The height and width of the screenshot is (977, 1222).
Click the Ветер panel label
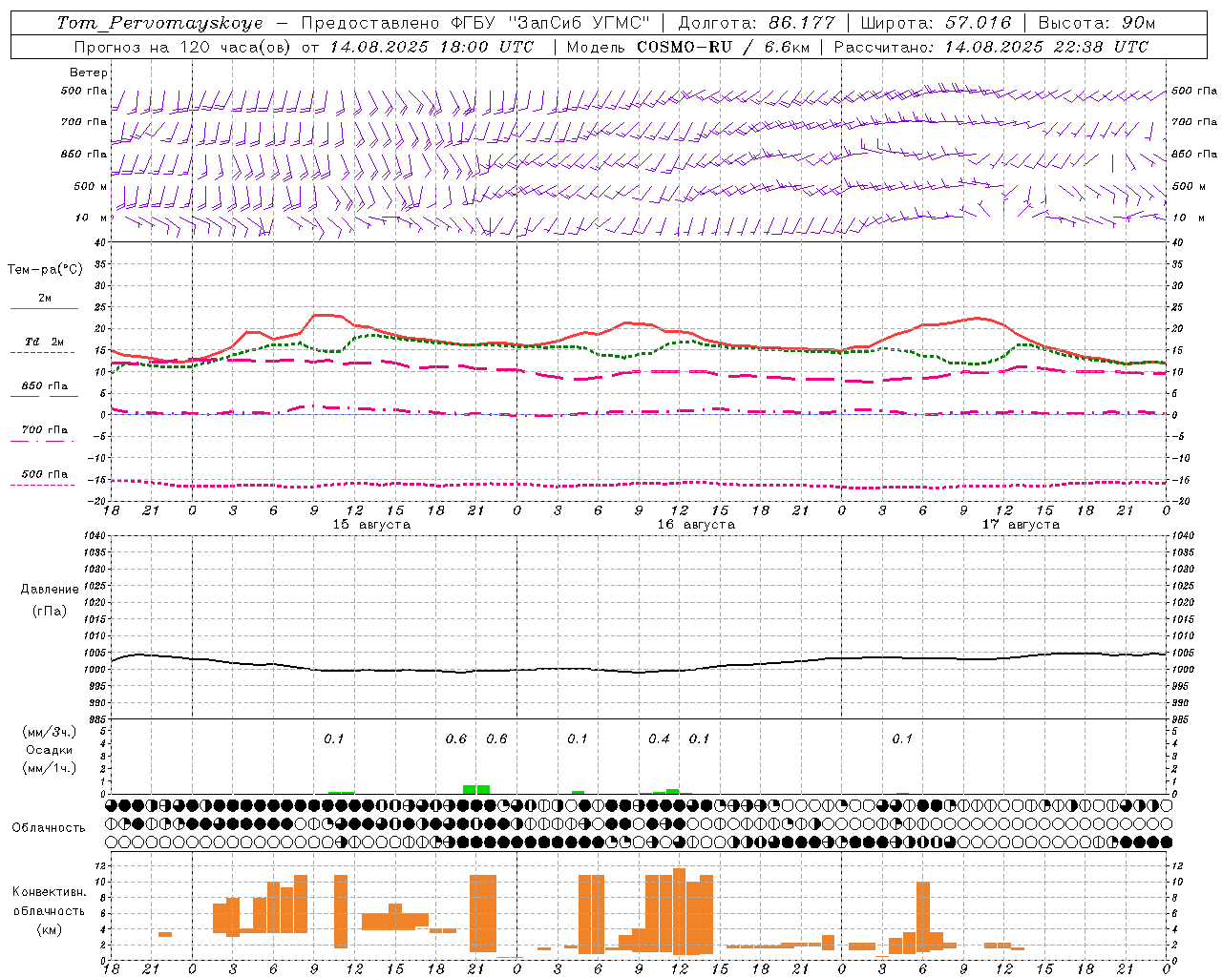point(89,73)
